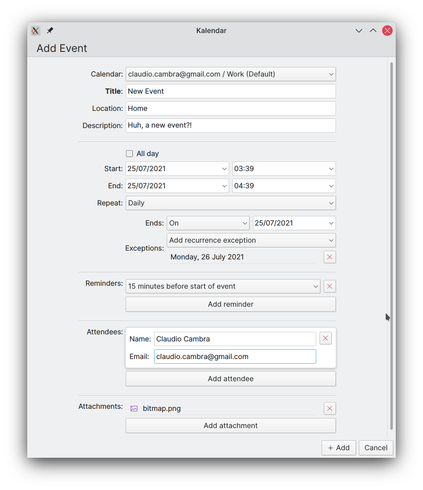The width and height of the screenshot is (423, 490).
Task: Click the bitmap.png image file icon
Action: 134,408
